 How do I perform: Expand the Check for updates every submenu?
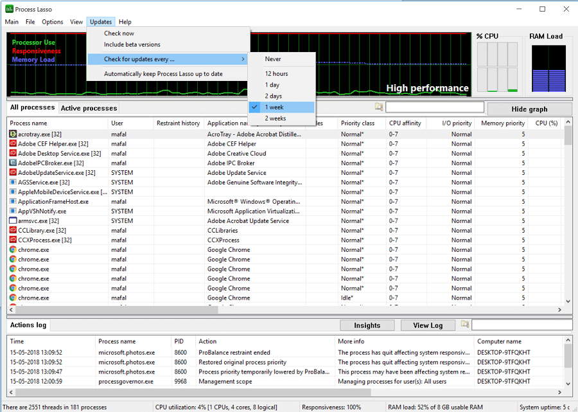tap(168, 59)
